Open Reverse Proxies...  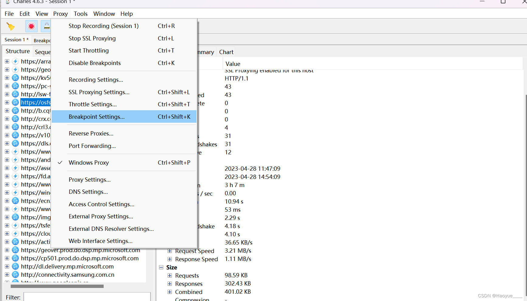coord(124,133)
